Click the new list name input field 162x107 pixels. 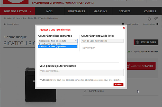102,41
